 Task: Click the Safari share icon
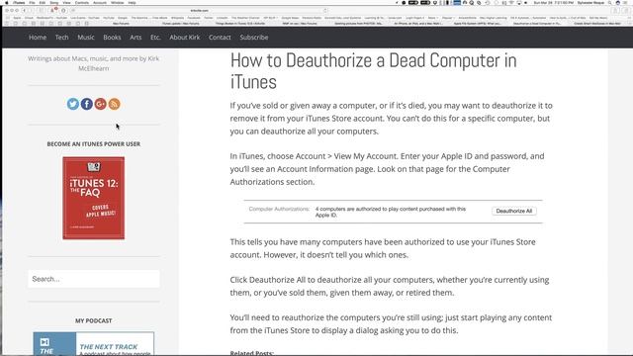(615, 11)
